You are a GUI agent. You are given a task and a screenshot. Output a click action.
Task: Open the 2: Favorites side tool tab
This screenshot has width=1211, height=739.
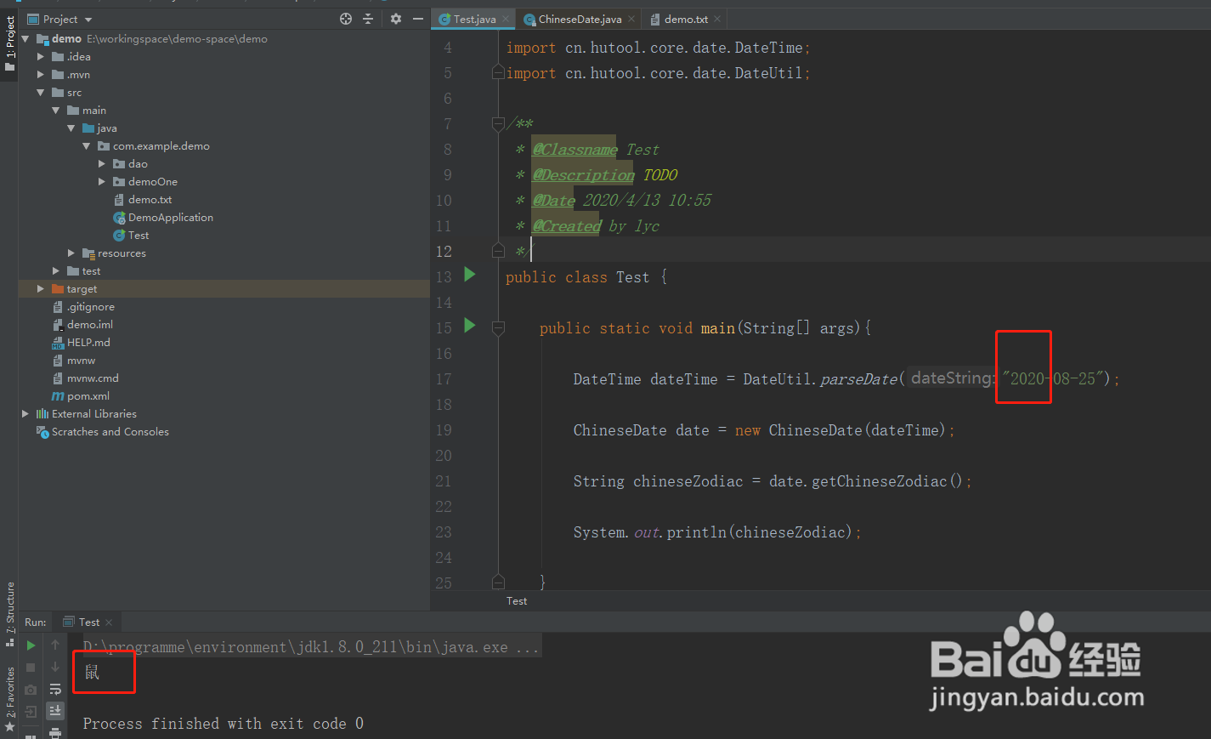pos(9,699)
